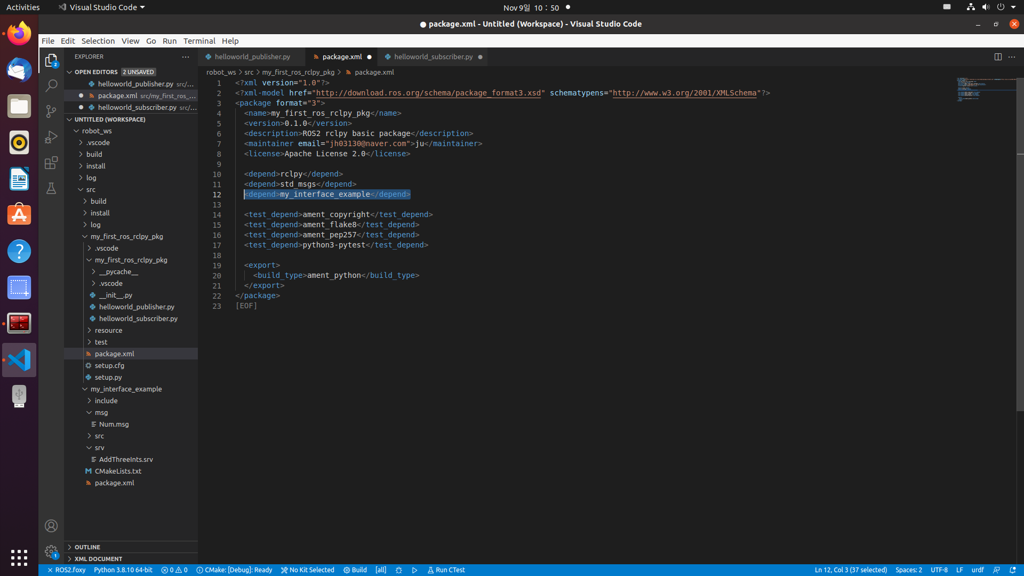The image size is (1024, 576).
Task: Open the Search view in activity bar
Action: coord(51,86)
